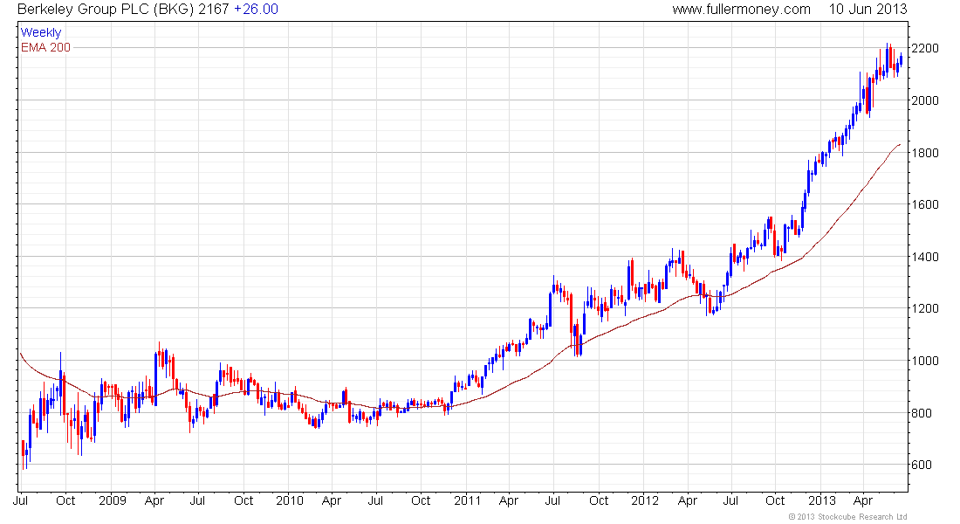The width and height of the screenshot is (960, 524).
Task: Click the last price value 2167
Action: (x=214, y=10)
